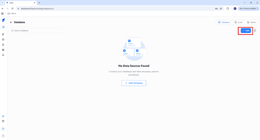Image resolution: width=260 pixels, height=140 pixels.
Task: Switch to the Stacks tab
Action: click(x=251, y=22)
